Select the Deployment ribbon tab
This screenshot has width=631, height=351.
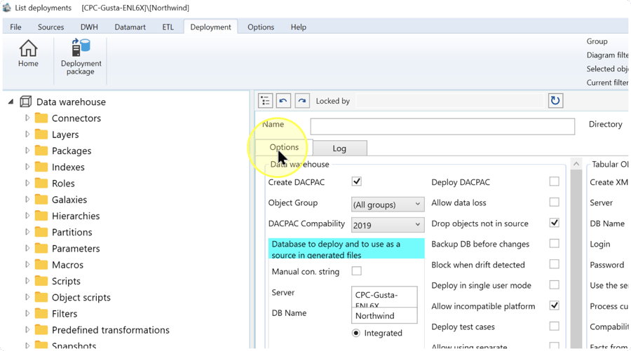[x=210, y=27]
